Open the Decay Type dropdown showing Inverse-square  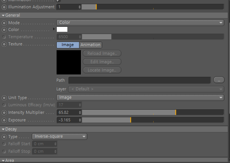[x=59, y=137]
